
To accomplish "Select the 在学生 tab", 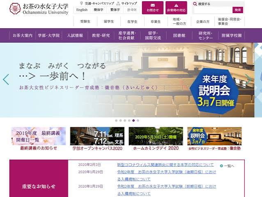I will coord(132,21).
